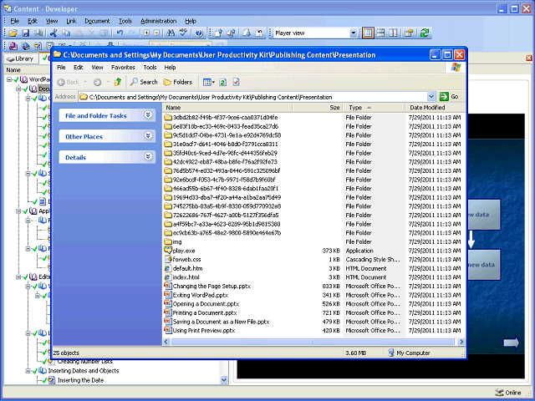Image resolution: width=535 pixels, height=401 pixels.
Task: Click the Find binoculars icon
Action: click(x=171, y=33)
